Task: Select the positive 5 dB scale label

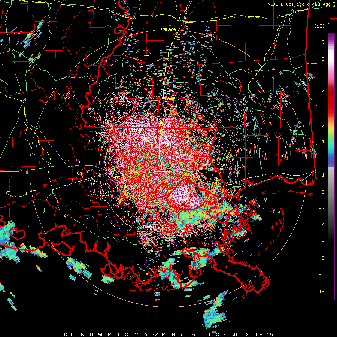Action: tap(323, 75)
